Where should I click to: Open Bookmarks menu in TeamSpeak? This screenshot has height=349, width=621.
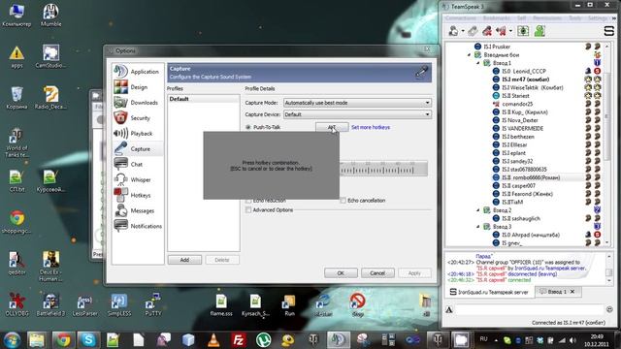[496, 18]
